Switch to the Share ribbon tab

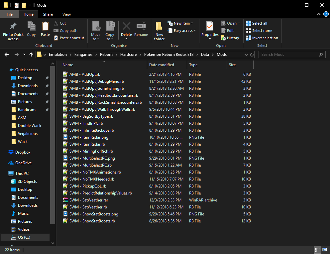click(x=48, y=14)
